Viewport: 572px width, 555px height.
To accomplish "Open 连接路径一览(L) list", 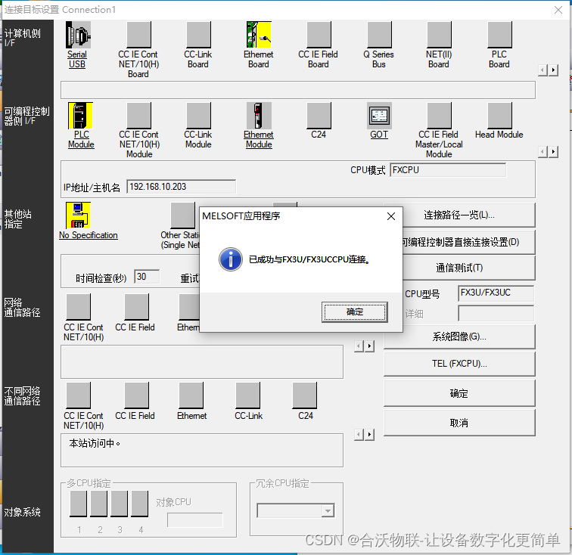I will pyautogui.click(x=469, y=215).
